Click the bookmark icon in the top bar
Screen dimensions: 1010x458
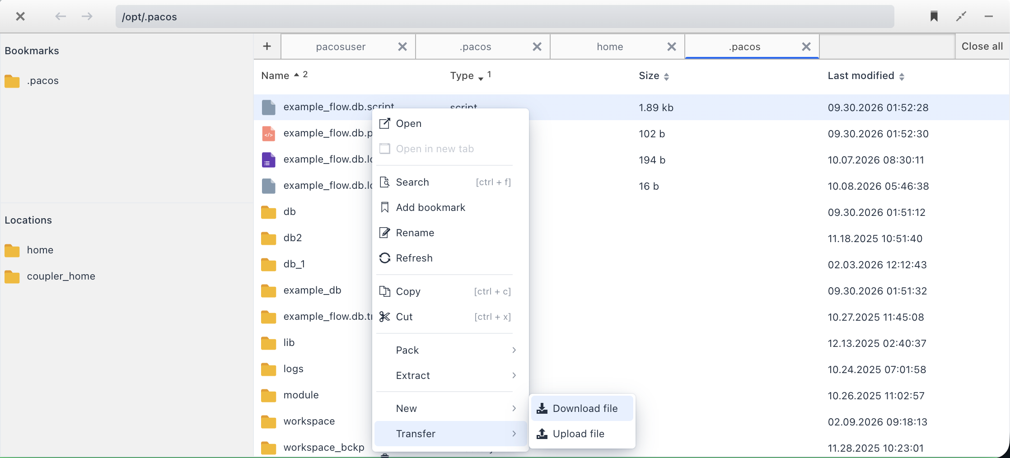(x=934, y=17)
